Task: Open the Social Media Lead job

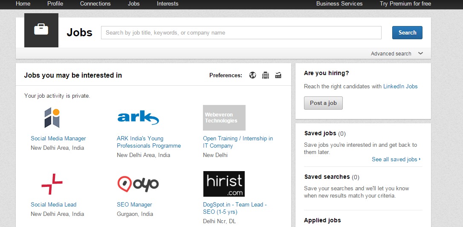Action: tap(53, 204)
